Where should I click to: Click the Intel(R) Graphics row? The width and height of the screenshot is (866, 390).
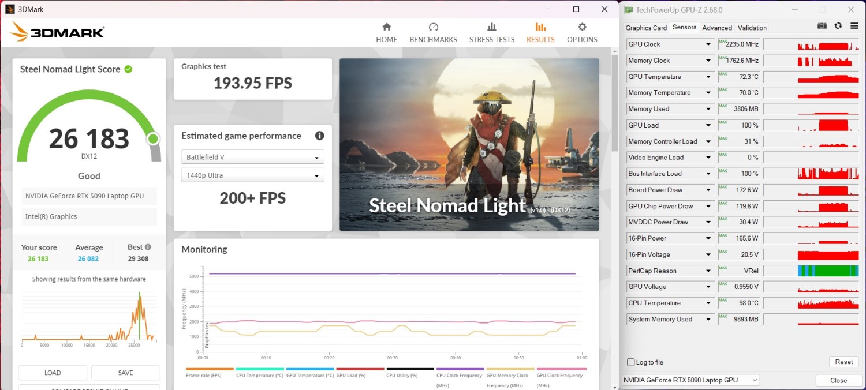coord(89,217)
